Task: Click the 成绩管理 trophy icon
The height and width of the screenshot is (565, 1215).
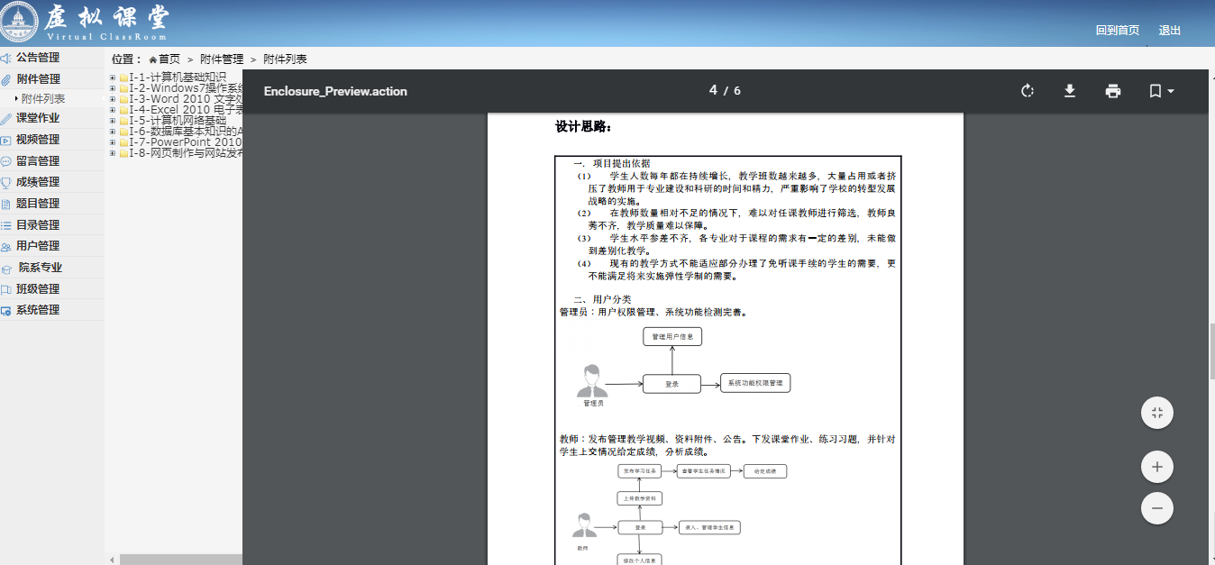Action: pos(6,183)
